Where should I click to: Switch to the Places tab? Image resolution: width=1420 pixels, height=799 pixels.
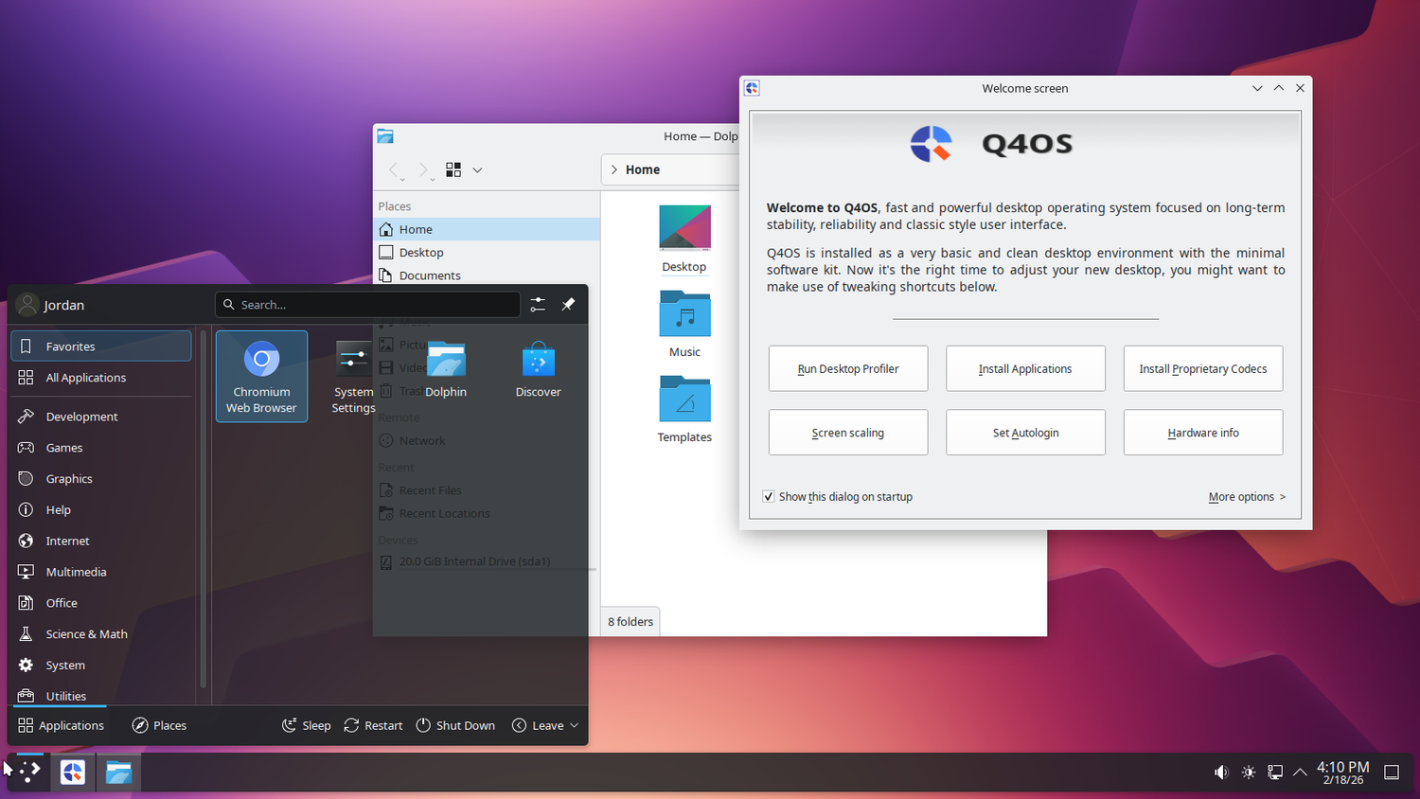coord(159,726)
